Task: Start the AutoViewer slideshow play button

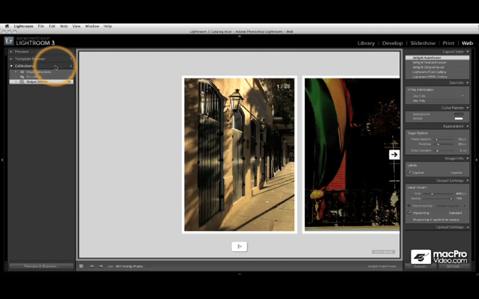Action: (x=239, y=246)
